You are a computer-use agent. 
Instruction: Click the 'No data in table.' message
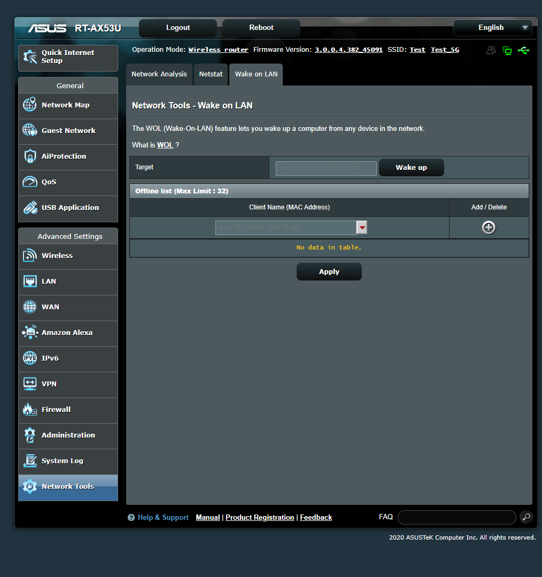(329, 248)
